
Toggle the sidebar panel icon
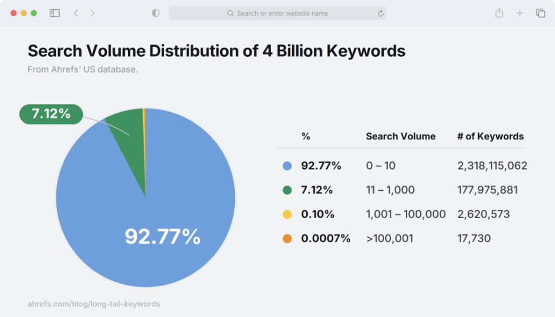(x=55, y=13)
